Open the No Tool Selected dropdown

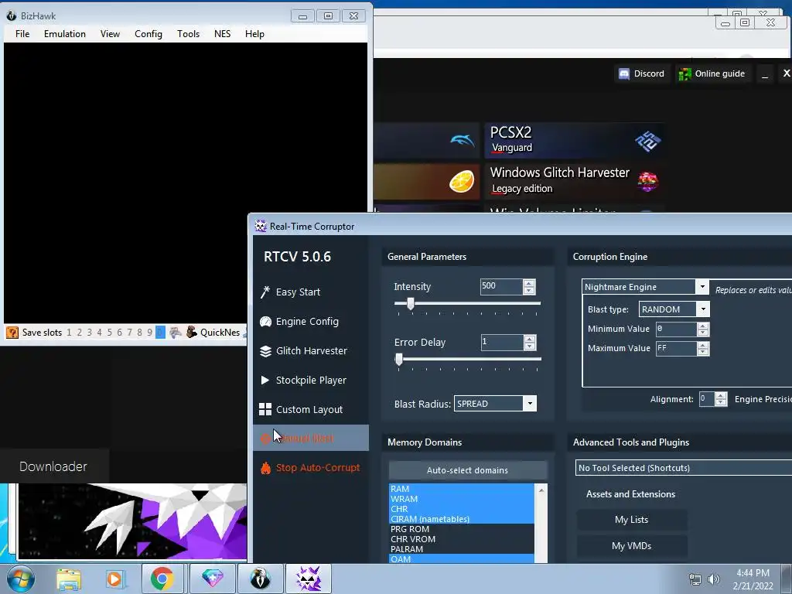[684, 468]
